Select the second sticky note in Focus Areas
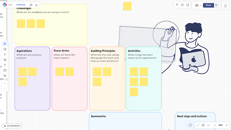This screenshot has height=130, width=231. (70, 72)
